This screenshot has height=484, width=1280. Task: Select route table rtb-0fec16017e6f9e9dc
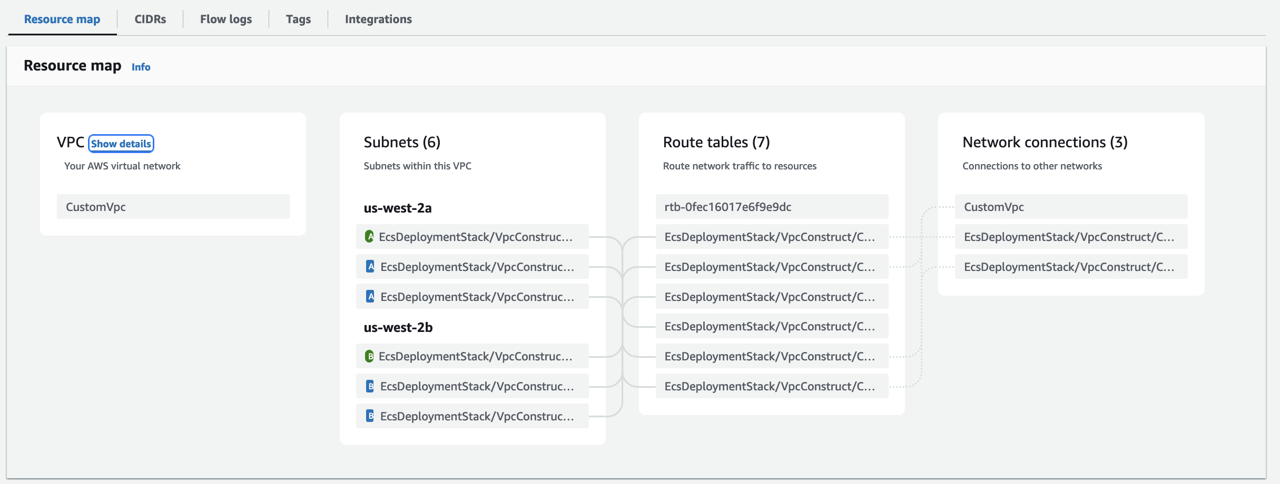(771, 207)
